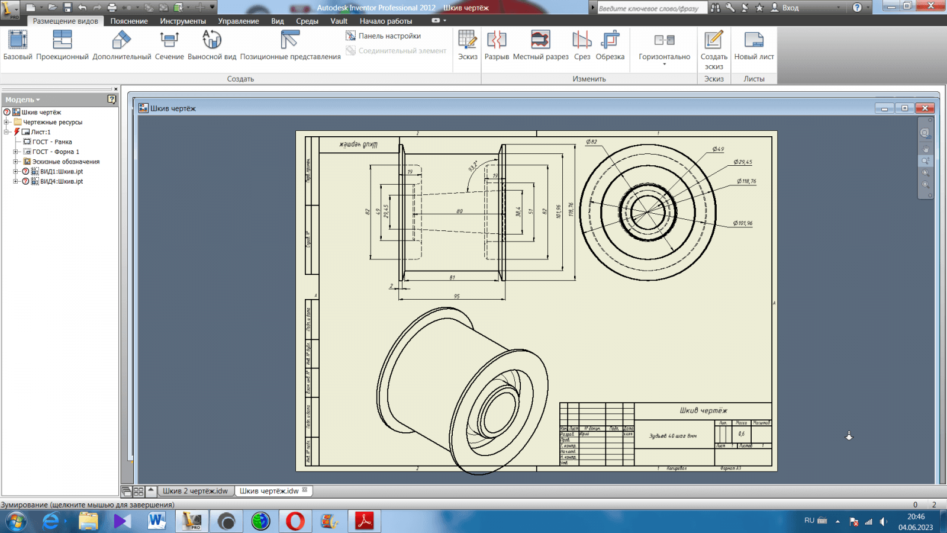Use the Обрезка crop tool
Image resolution: width=947 pixels, height=533 pixels.
click(x=610, y=45)
